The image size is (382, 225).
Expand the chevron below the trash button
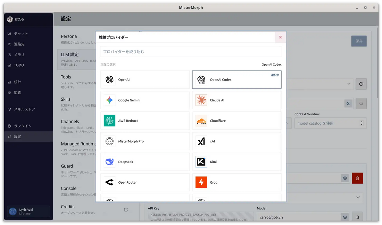(358, 198)
